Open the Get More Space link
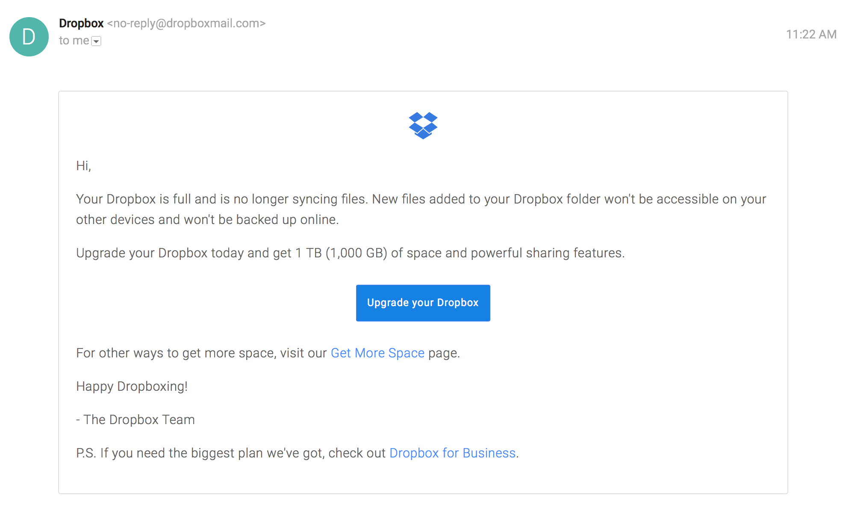The image size is (849, 525). 377,353
